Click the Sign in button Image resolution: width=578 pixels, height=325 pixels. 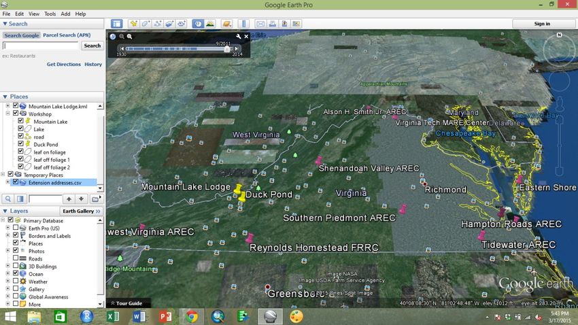point(542,24)
